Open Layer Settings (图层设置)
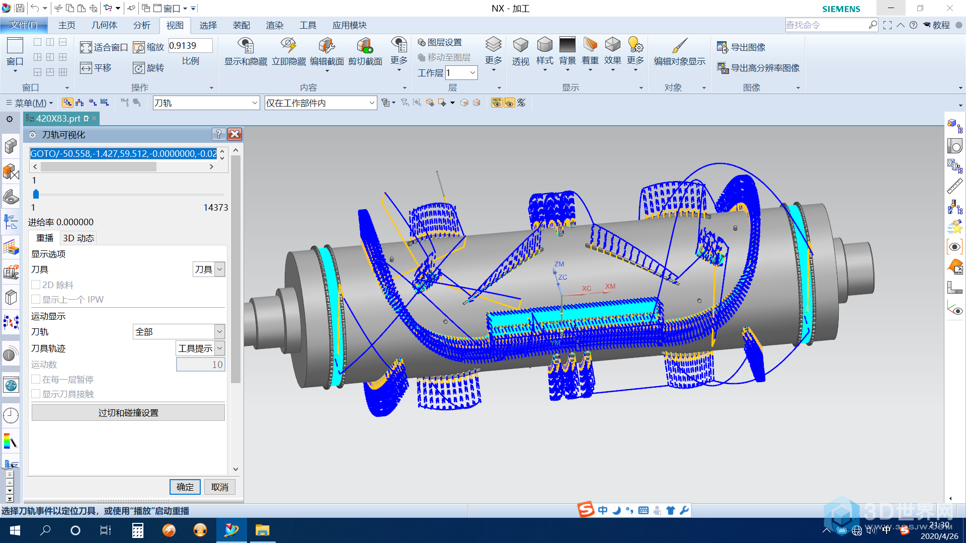 coord(440,43)
